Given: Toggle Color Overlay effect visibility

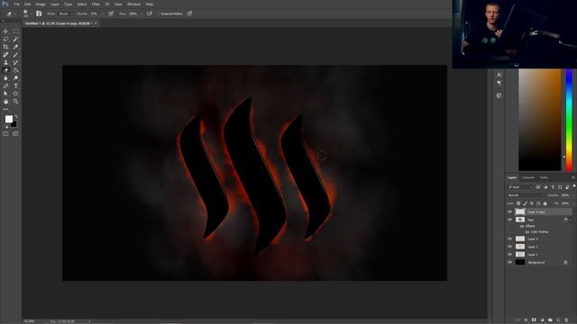Looking at the screenshot, I should click(x=527, y=232).
